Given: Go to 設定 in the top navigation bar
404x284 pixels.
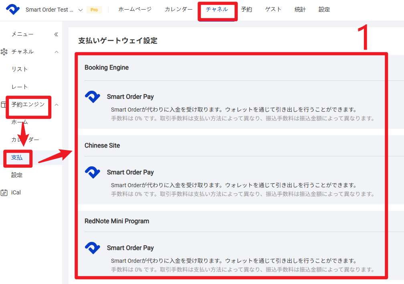Looking at the screenshot, I should [324, 9].
